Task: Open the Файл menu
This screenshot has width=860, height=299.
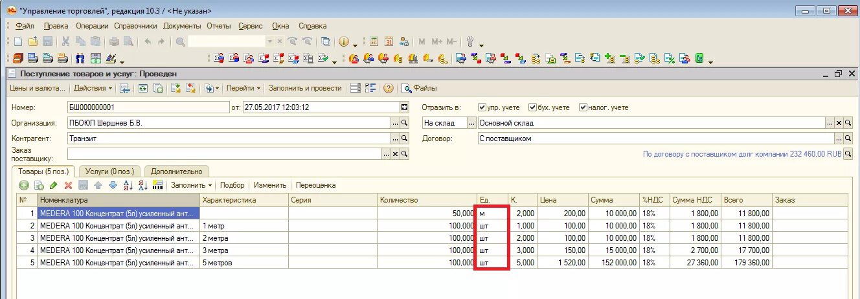Action: coord(25,26)
